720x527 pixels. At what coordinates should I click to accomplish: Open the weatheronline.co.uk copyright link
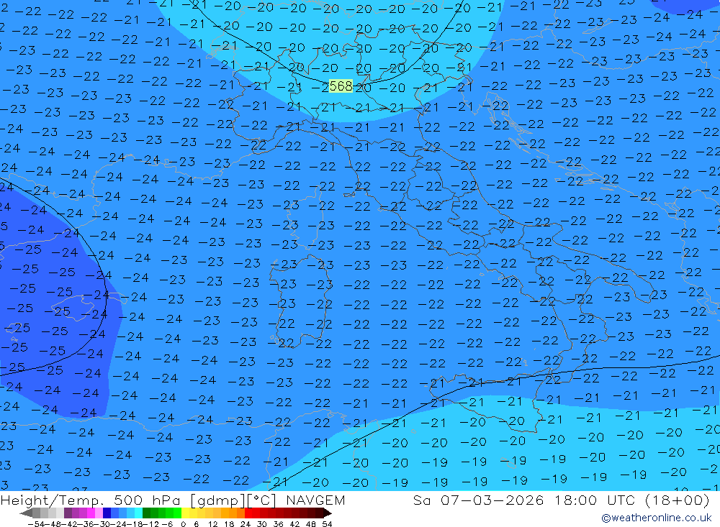(657, 518)
